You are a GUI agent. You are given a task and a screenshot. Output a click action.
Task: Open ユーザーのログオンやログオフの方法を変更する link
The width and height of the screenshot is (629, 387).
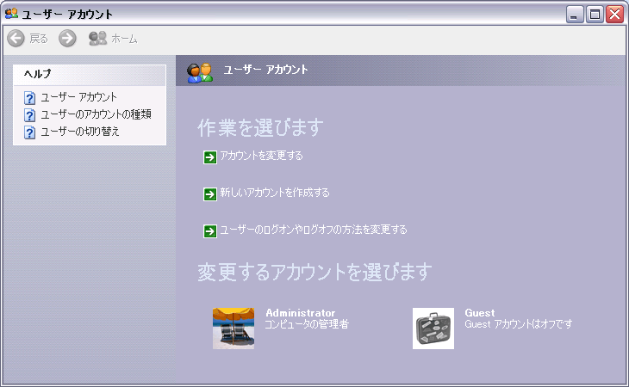314,230
